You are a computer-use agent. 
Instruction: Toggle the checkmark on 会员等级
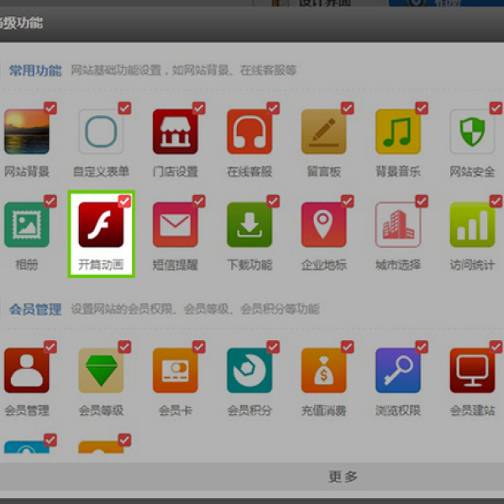click(124, 347)
